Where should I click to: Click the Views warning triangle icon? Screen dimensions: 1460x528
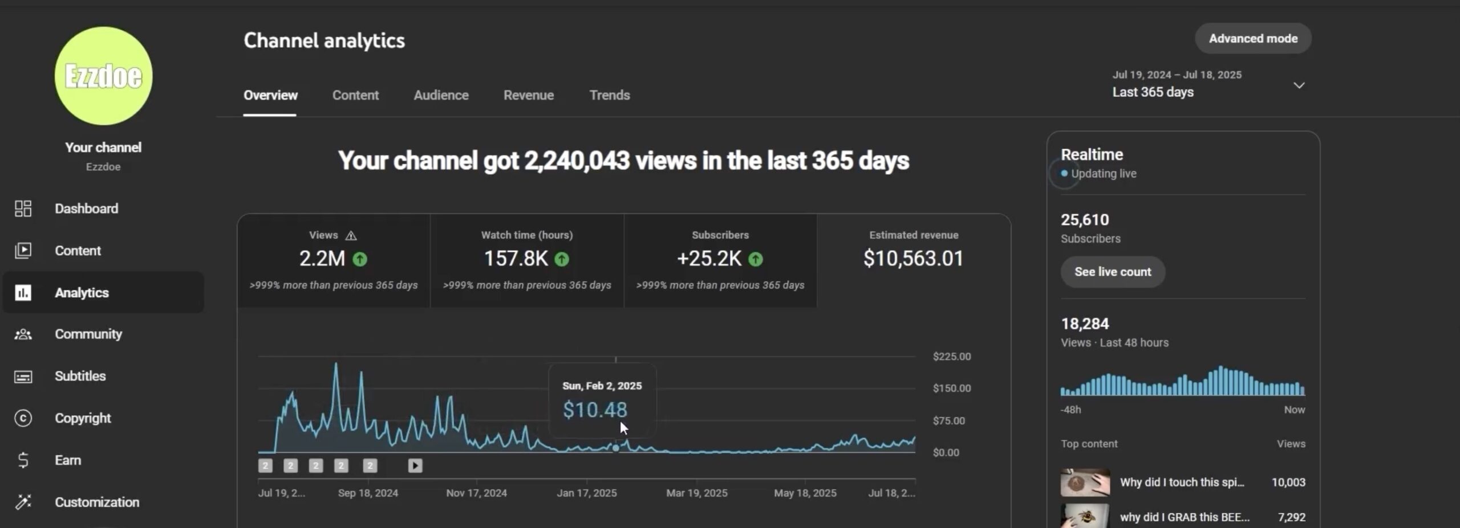(x=351, y=235)
